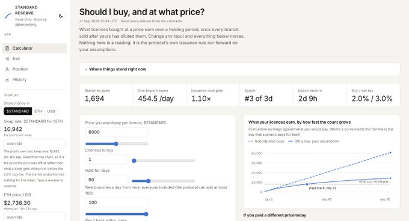Click the Licences to buy input
Image resolution: width=409 pixels, height=221 pixels.
[106, 159]
